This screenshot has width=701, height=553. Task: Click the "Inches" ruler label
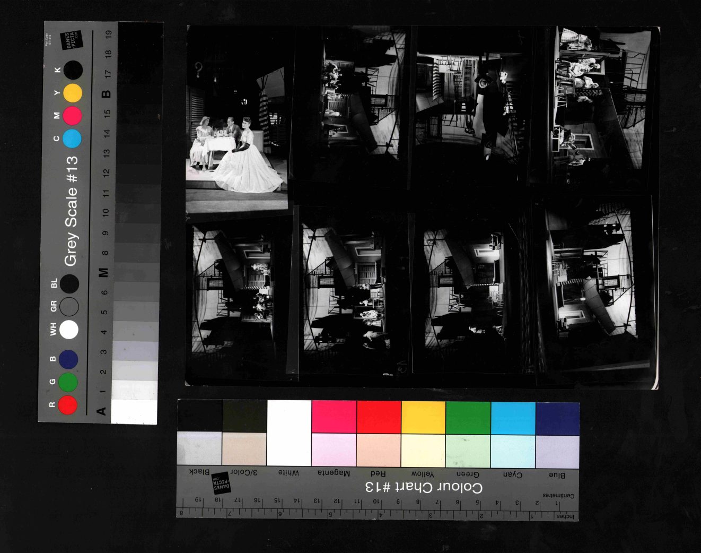pos(565,516)
